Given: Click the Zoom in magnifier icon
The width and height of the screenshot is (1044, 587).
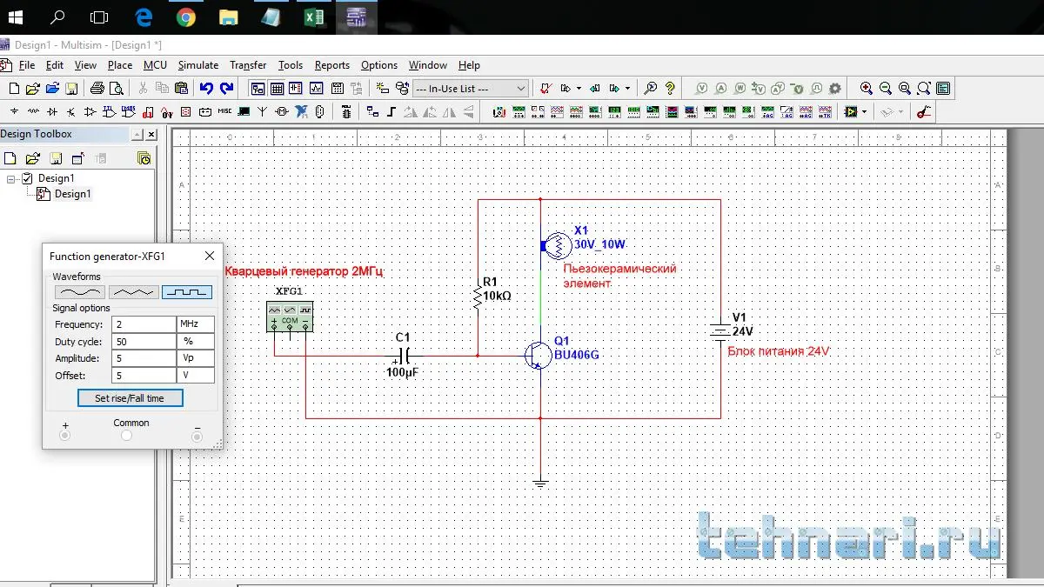Looking at the screenshot, I should [x=866, y=88].
